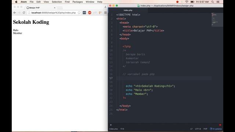Click the orange extension icon
This screenshot has height=132, width=235.
point(100,13)
